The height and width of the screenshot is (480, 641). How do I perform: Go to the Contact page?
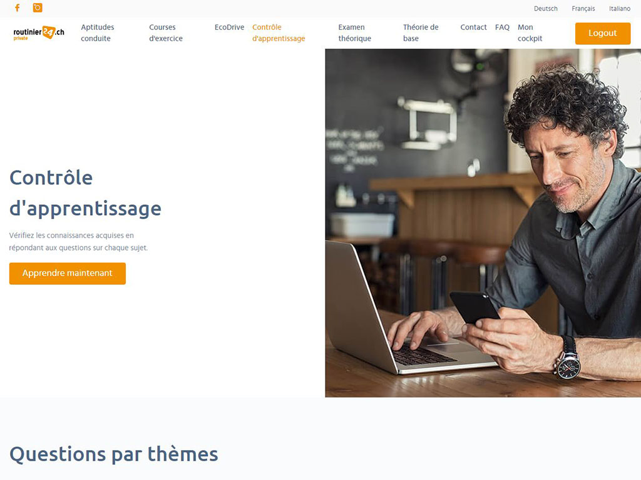click(x=473, y=27)
